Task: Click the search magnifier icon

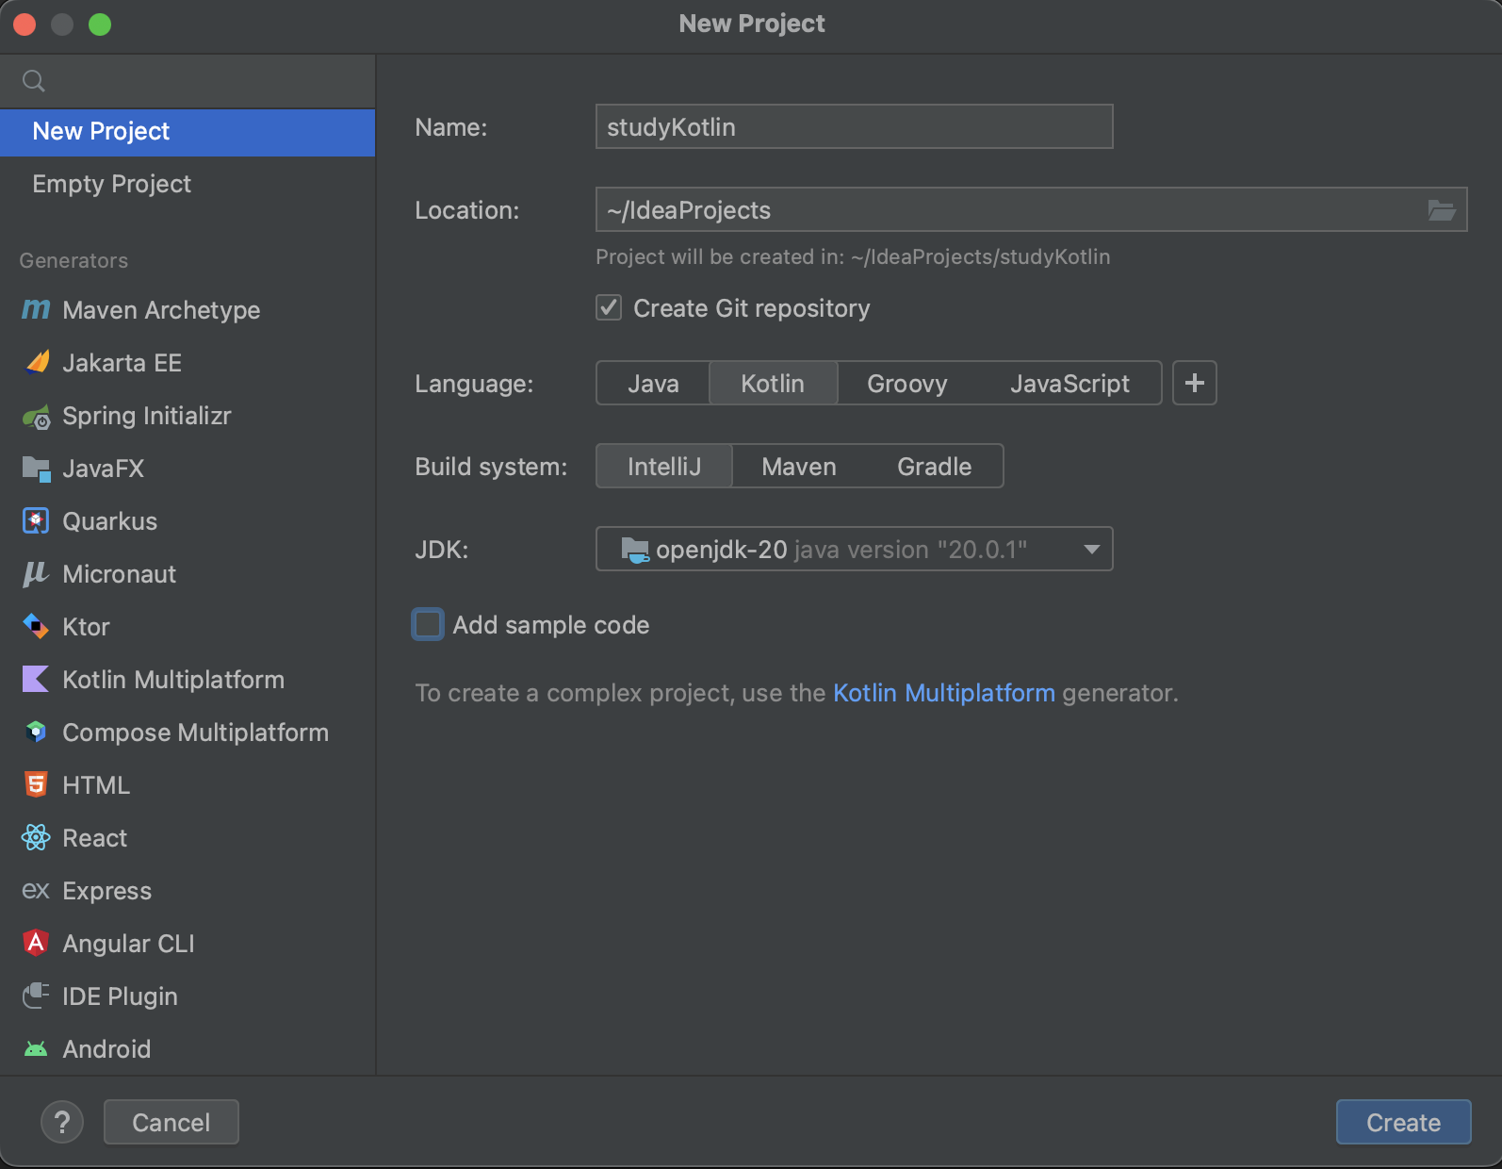Action: click(x=34, y=81)
